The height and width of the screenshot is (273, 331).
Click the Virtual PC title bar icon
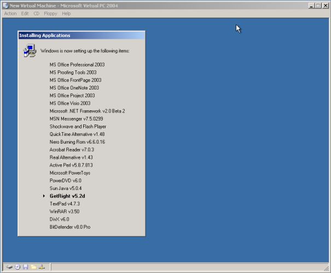pos(5,5)
